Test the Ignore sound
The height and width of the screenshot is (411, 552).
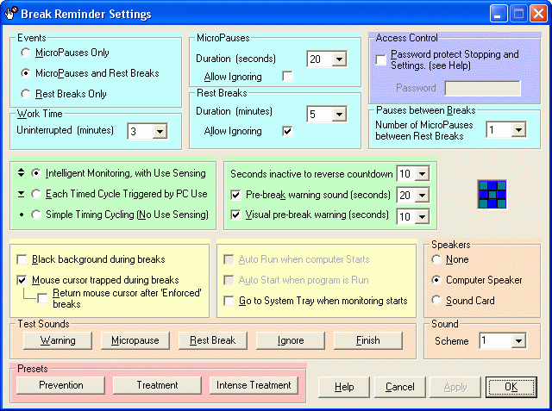point(291,340)
